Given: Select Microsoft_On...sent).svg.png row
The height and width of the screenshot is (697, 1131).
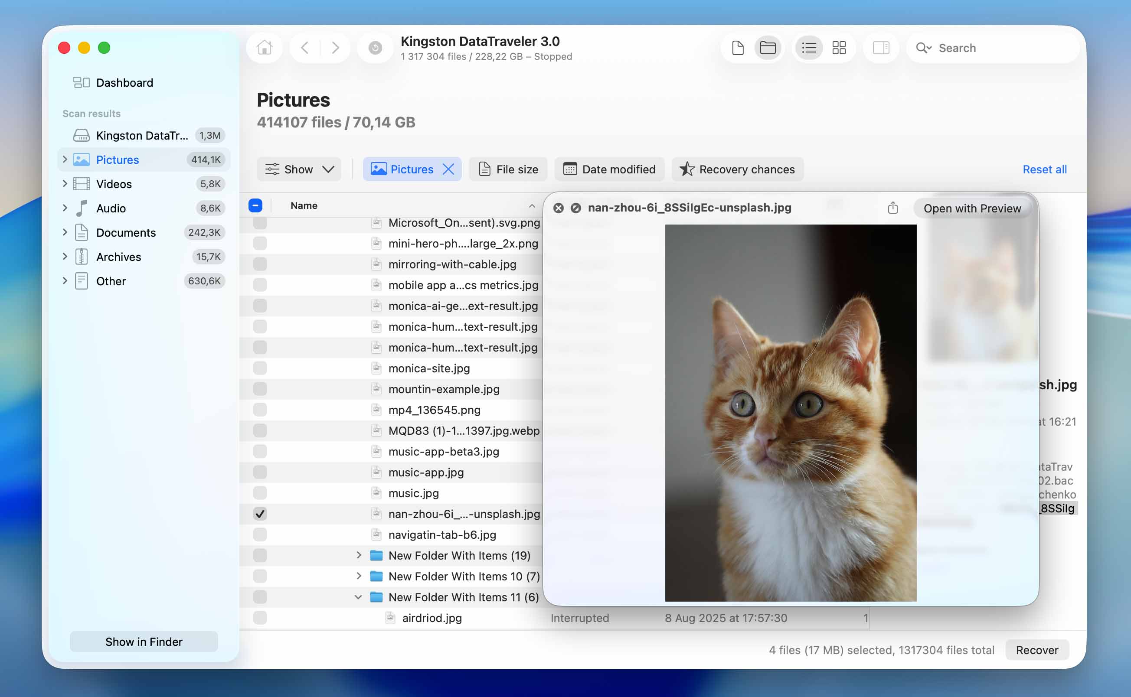Looking at the screenshot, I should click(391, 223).
